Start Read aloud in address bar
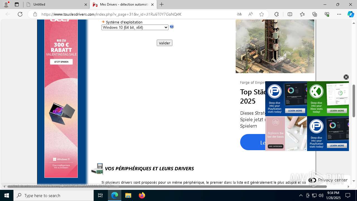The image size is (357, 201). coord(250,14)
